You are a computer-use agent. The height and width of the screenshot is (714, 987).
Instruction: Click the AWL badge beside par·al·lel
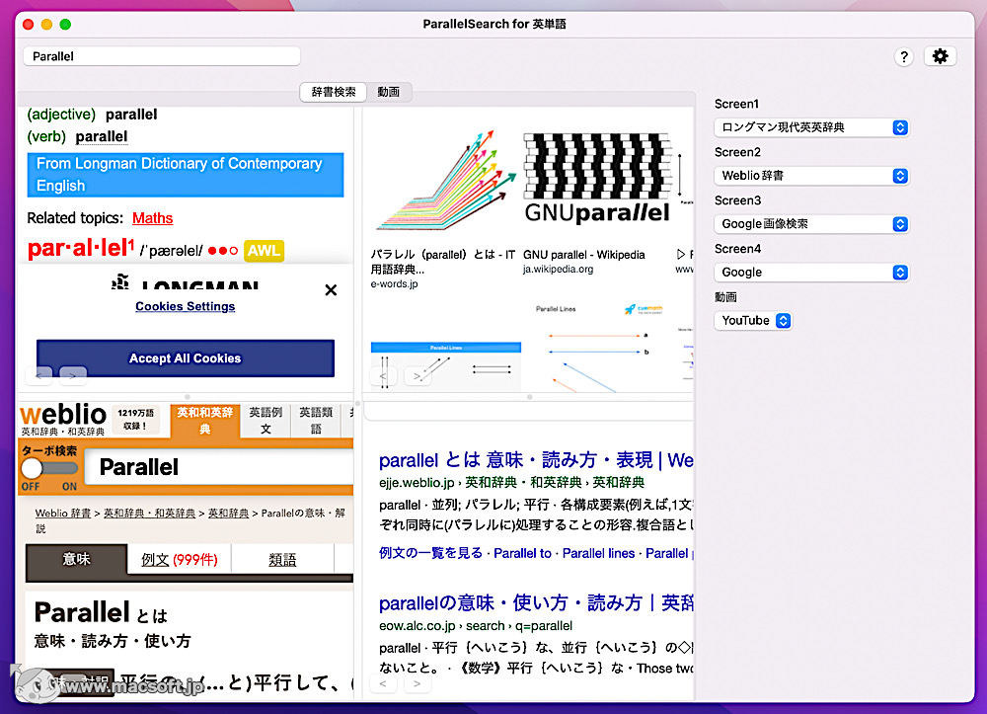pyautogui.click(x=264, y=252)
